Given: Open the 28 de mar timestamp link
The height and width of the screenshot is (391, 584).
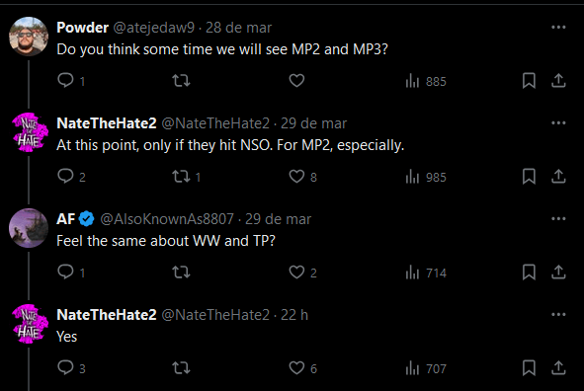Looking at the screenshot, I should pos(238,28).
